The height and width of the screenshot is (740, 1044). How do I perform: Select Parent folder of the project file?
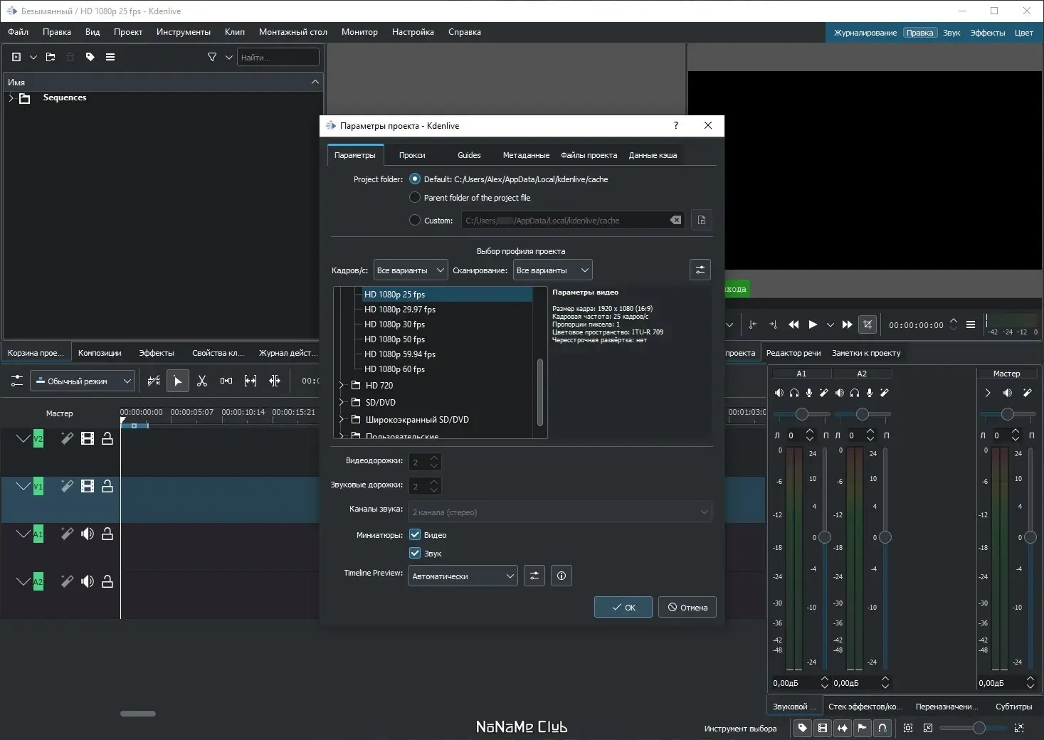pyautogui.click(x=415, y=198)
